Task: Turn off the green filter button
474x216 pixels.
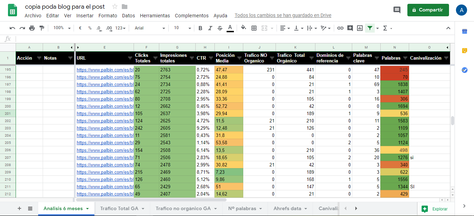Action: 370,28
